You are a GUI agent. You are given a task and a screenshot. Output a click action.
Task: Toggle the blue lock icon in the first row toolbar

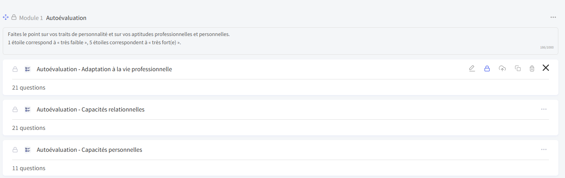click(487, 68)
